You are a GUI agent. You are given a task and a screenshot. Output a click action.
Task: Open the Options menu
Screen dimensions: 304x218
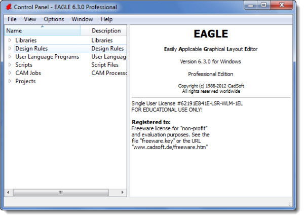coord(54,19)
